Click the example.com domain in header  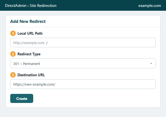[x=150, y=6]
